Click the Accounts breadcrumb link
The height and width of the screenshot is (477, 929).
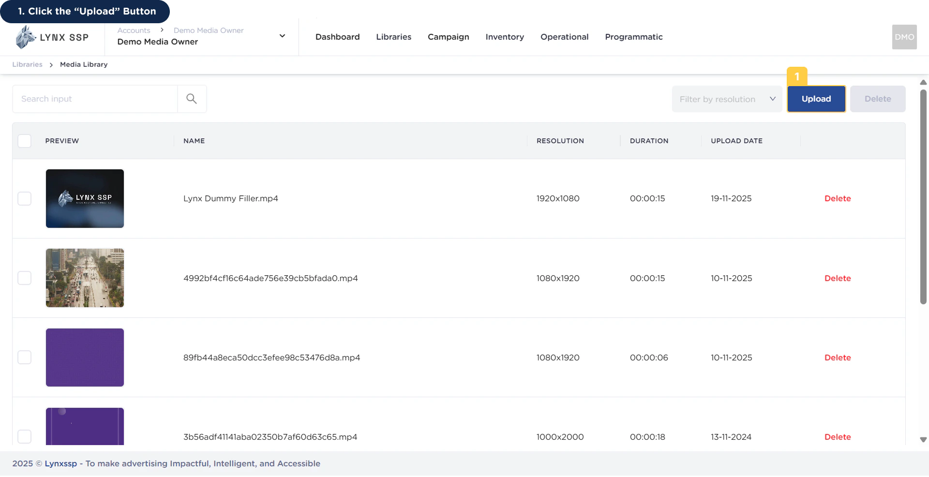point(134,30)
